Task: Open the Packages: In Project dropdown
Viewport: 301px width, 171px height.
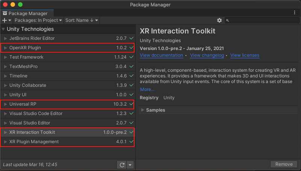Action: coord(39,20)
